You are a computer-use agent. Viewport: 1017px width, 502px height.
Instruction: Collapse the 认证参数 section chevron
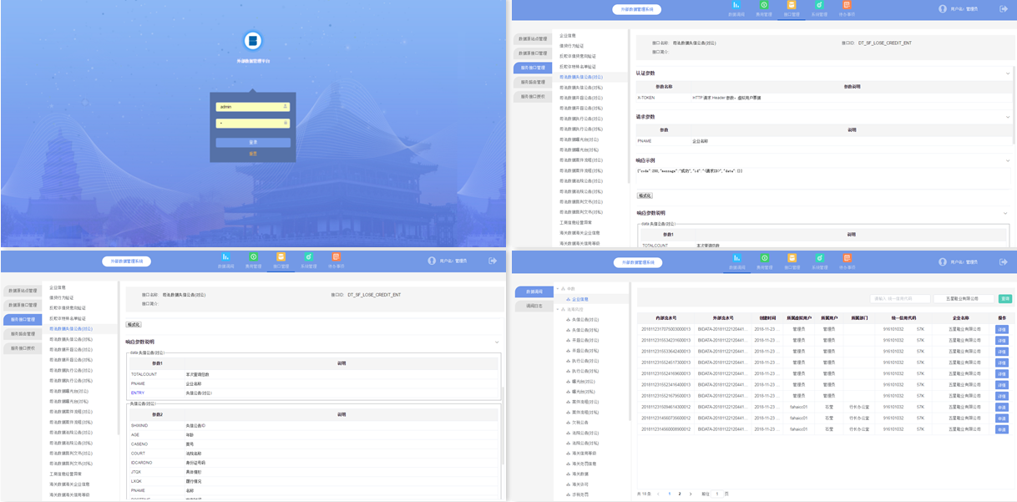[1008, 74]
